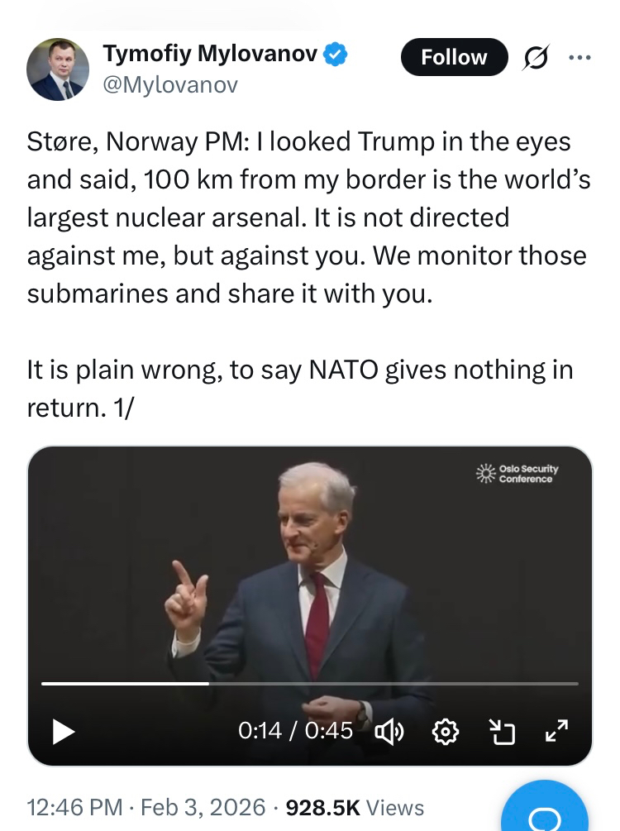The width and height of the screenshot is (620, 831).
Task: Expand video to fullscreen
Action: (556, 731)
